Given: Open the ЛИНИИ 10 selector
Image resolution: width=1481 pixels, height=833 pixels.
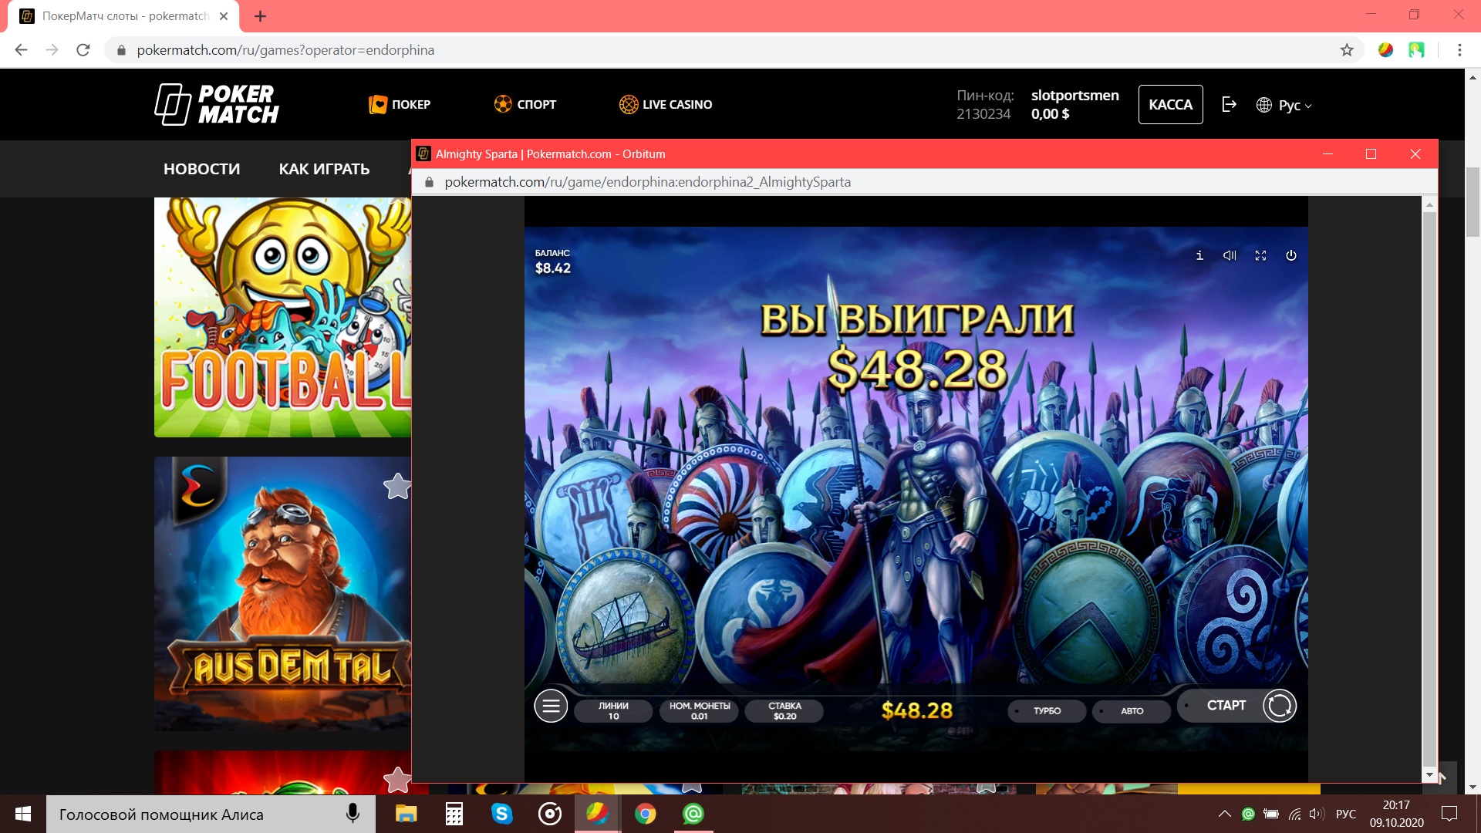Looking at the screenshot, I should tap(613, 711).
